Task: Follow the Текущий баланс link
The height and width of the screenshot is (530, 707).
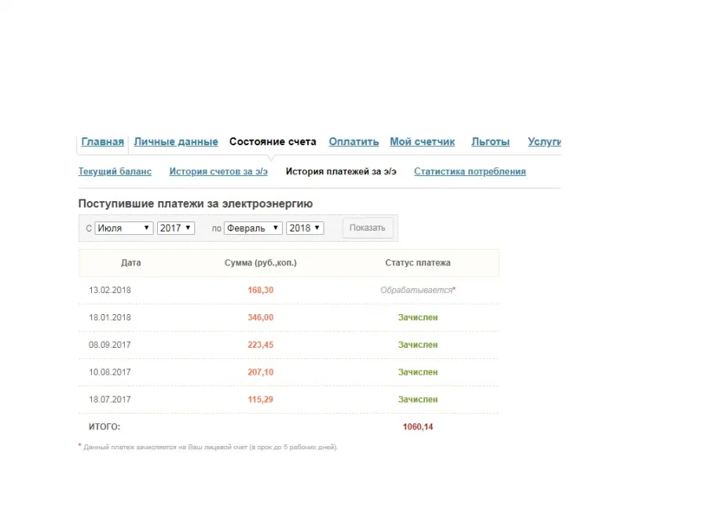Action: [115, 171]
